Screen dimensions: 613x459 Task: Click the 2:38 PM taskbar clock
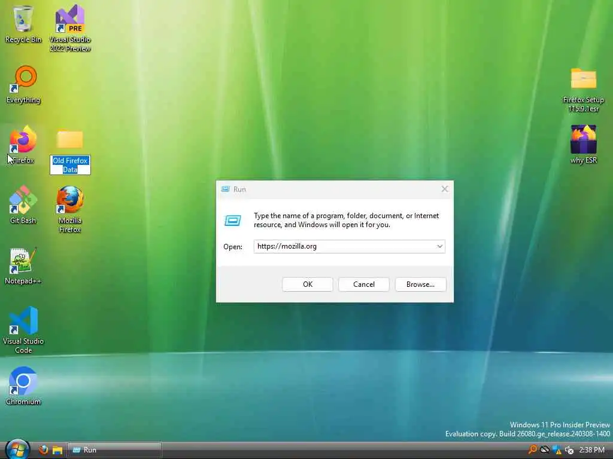click(x=591, y=450)
